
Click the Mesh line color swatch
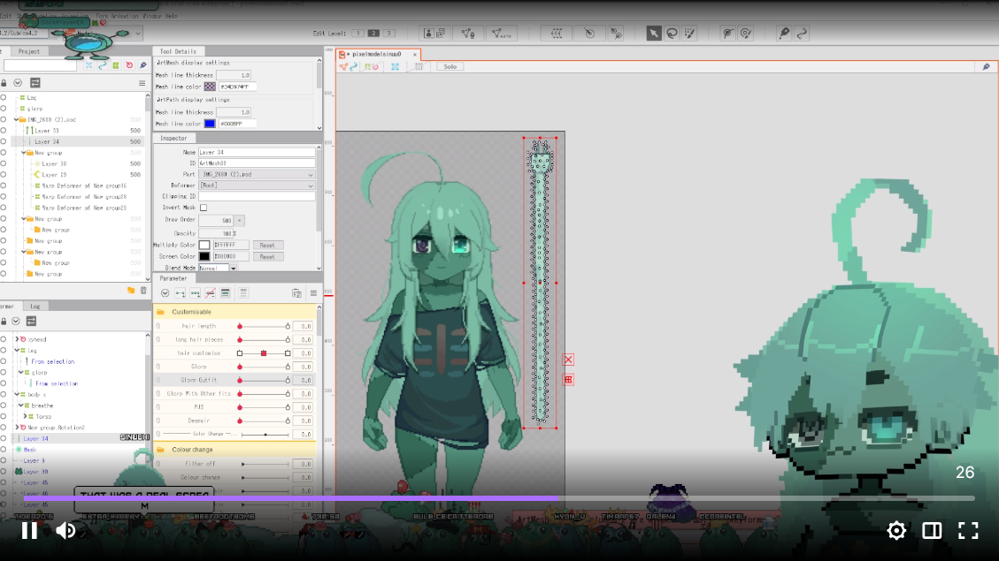[210, 87]
